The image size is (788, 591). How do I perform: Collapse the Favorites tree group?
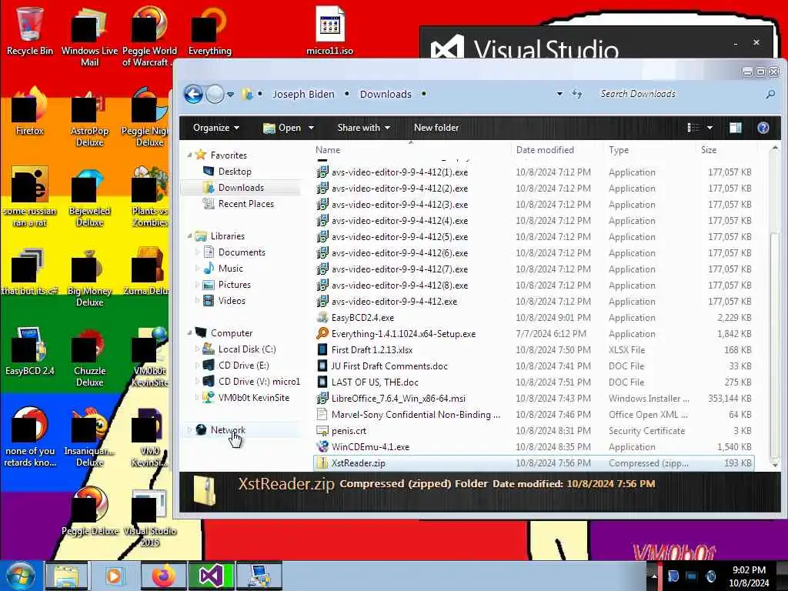coord(189,155)
